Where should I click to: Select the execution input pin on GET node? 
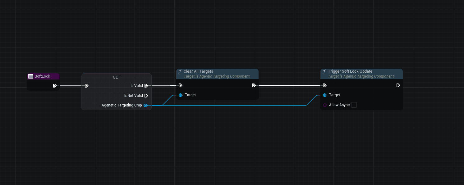point(86,86)
